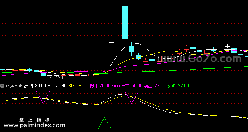Click the 财运亨通 indicator name
Image resolution: width=248 pixels, height=132 pixels.
pyautogui.click(x=14, y=86)
